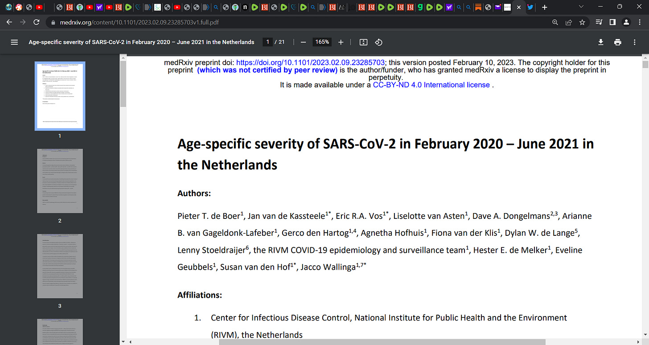Viewport: 649px width, 345px height.
Task: Click the vertical scrollbar down arrow
Action: coord(645,334)
